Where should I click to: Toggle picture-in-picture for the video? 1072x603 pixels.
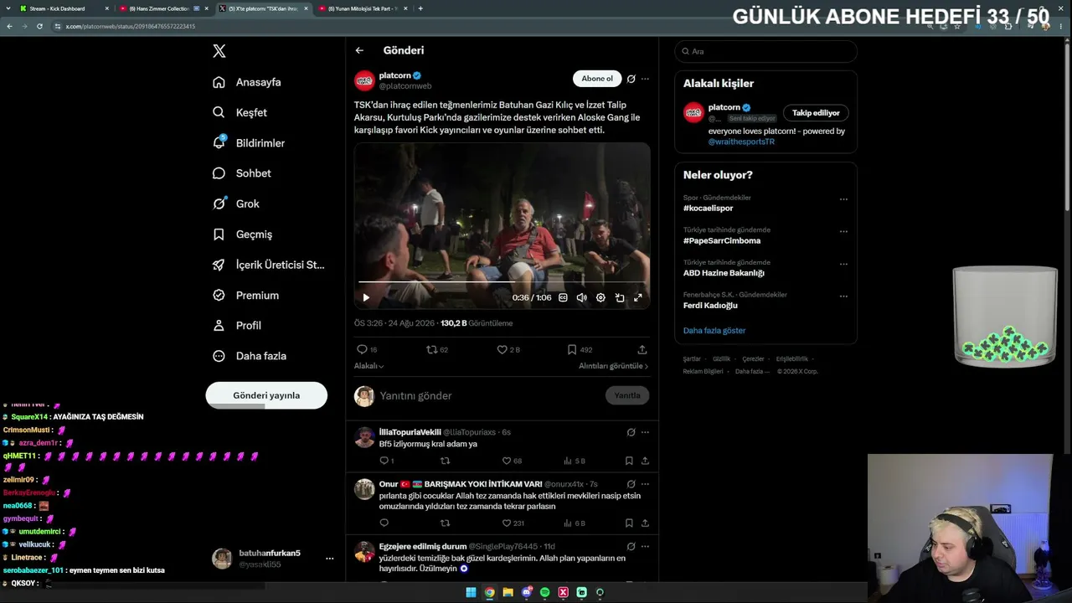pos(620,297)
